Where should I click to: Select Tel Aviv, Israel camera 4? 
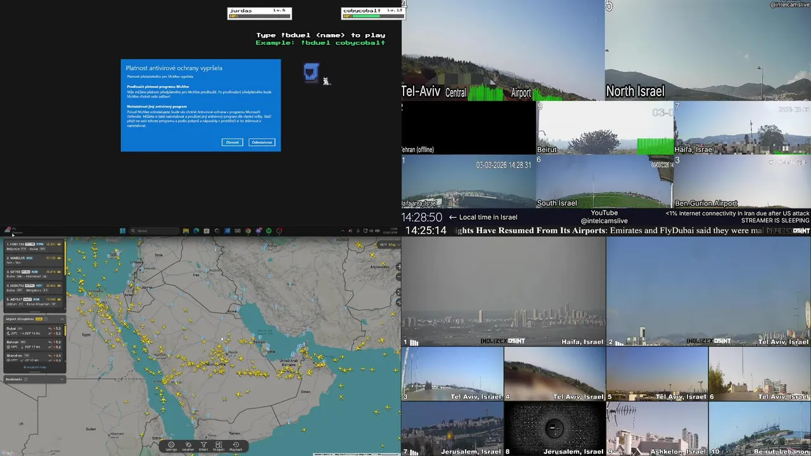pyautogui.click(x=554, y=374)
